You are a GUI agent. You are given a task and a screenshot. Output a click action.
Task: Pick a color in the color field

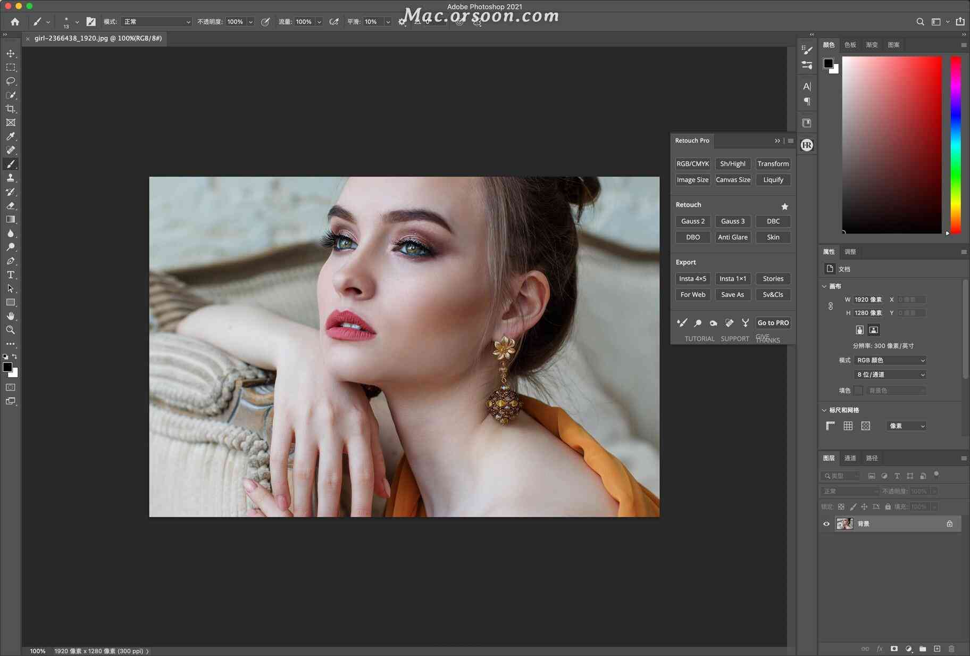[x=892, y=145]
